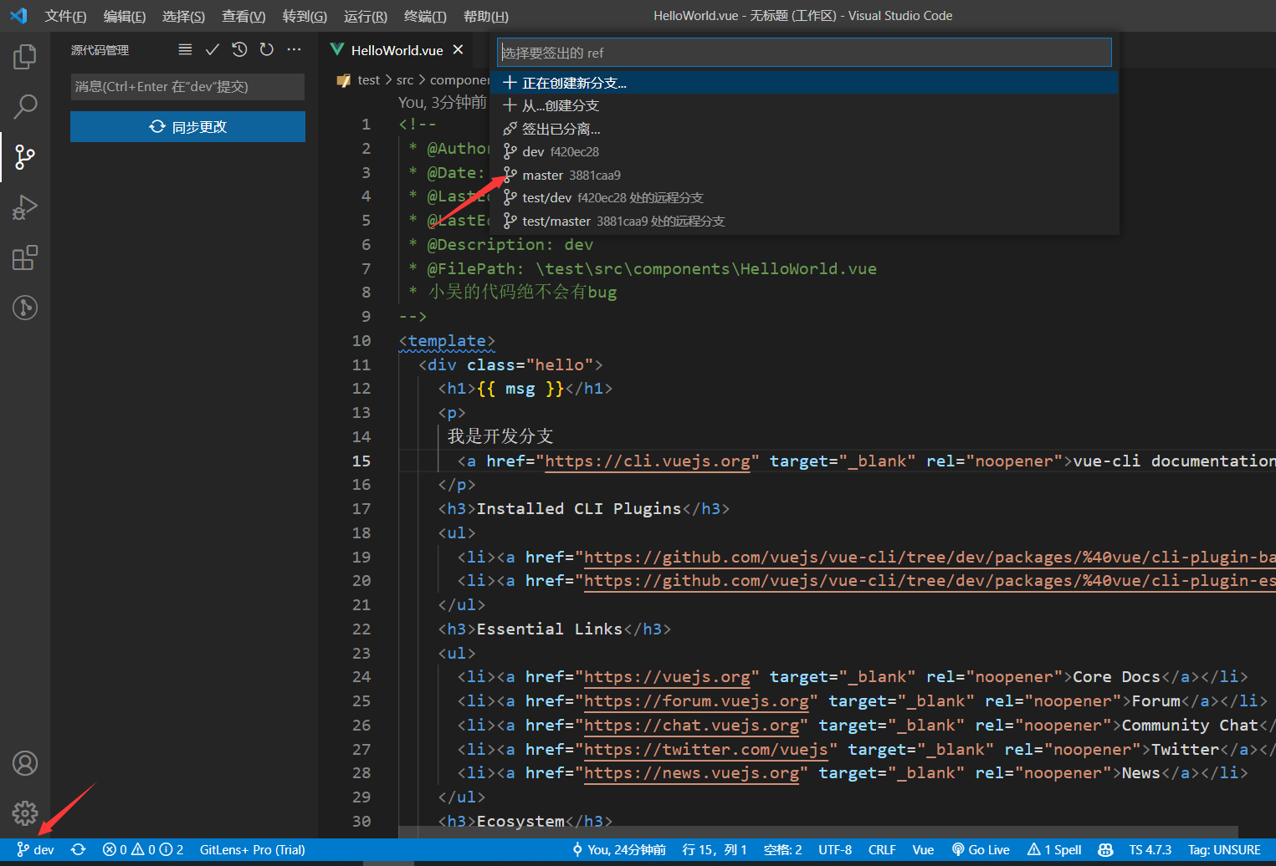Open the Manage gear icon

pos(25,813)
